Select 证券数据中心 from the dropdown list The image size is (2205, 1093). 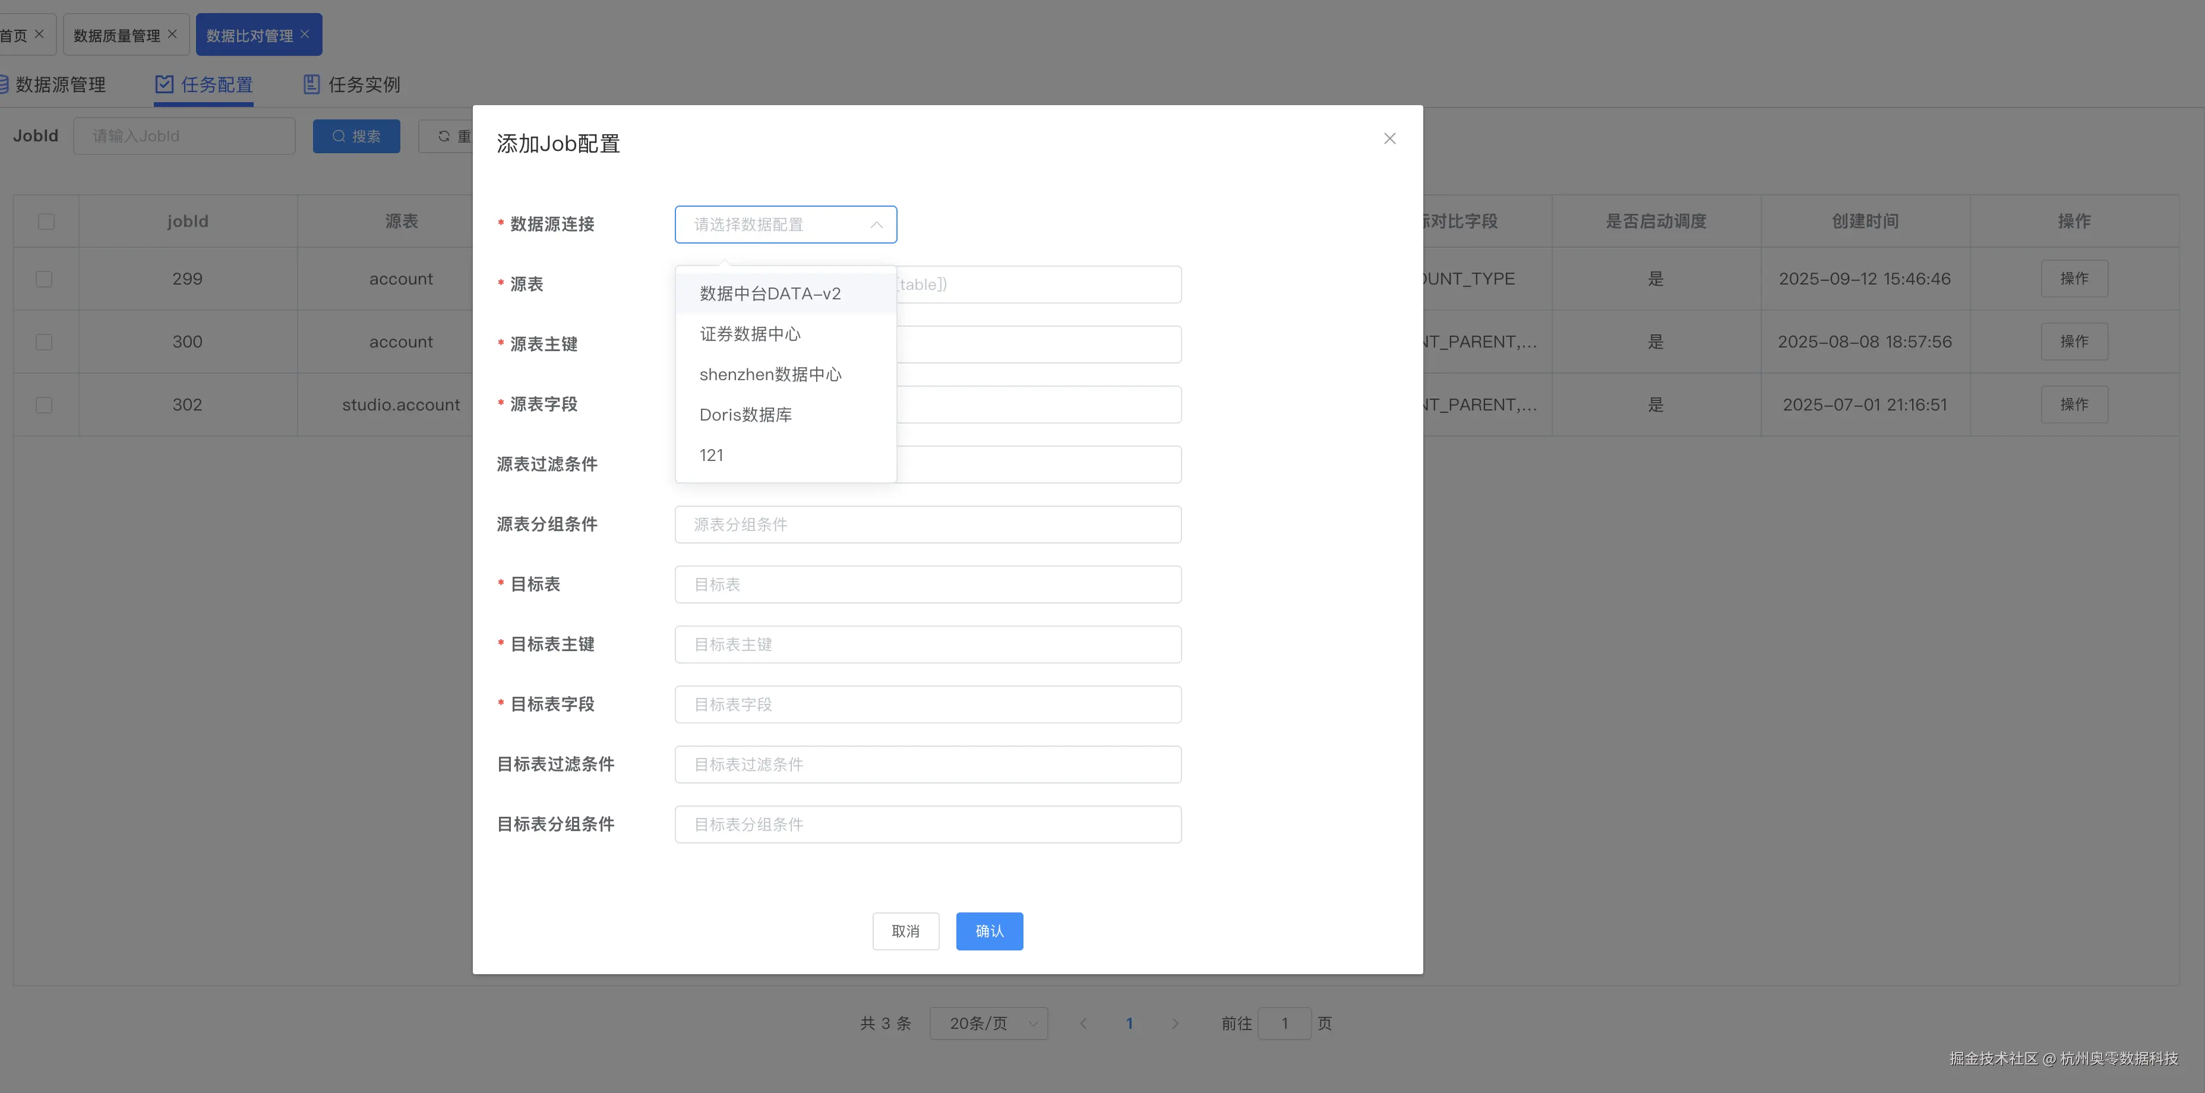(x=750, y=334)
